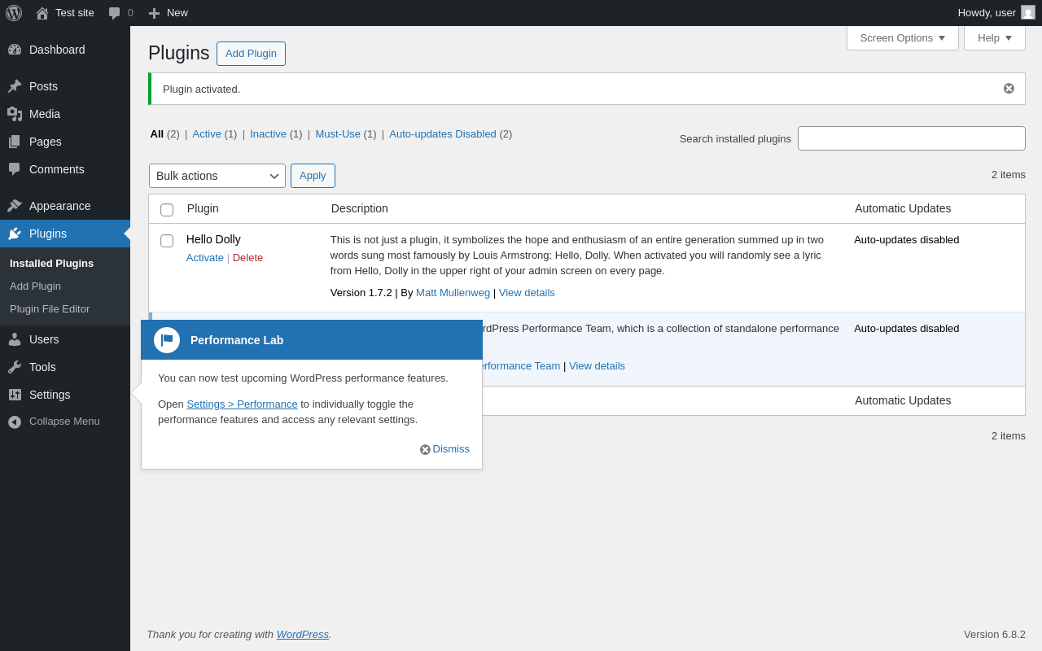Show All plugins filter
The width and height of the screenshot is (1042, 651).
point(157,134)
